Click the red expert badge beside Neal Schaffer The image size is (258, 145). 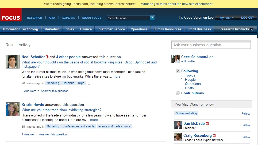coord(47,57)
